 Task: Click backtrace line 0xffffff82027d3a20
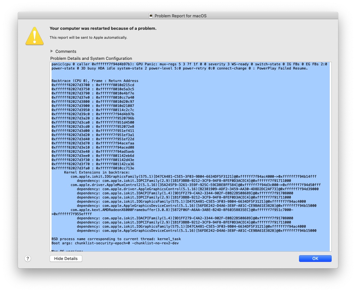pyautogui.click(x=93, y=118)
